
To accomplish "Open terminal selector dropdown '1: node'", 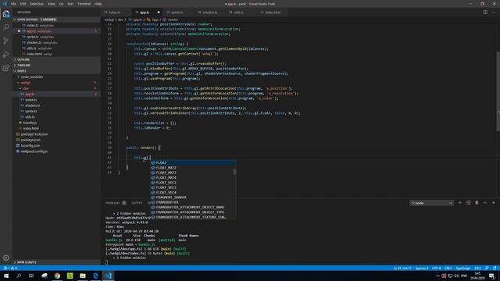I will (431, 203).
